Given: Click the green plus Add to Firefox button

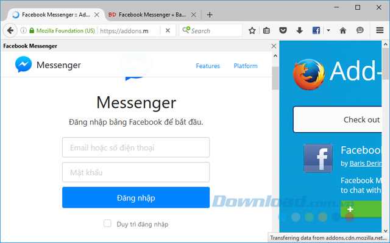Looking at the screenshot, I should (x=361, y=210).
